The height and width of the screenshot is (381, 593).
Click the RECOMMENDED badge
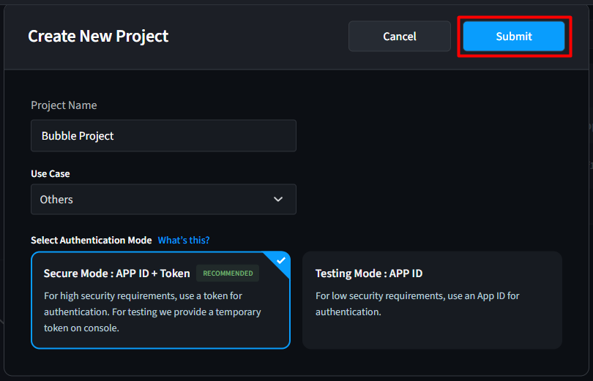(228, 274)
